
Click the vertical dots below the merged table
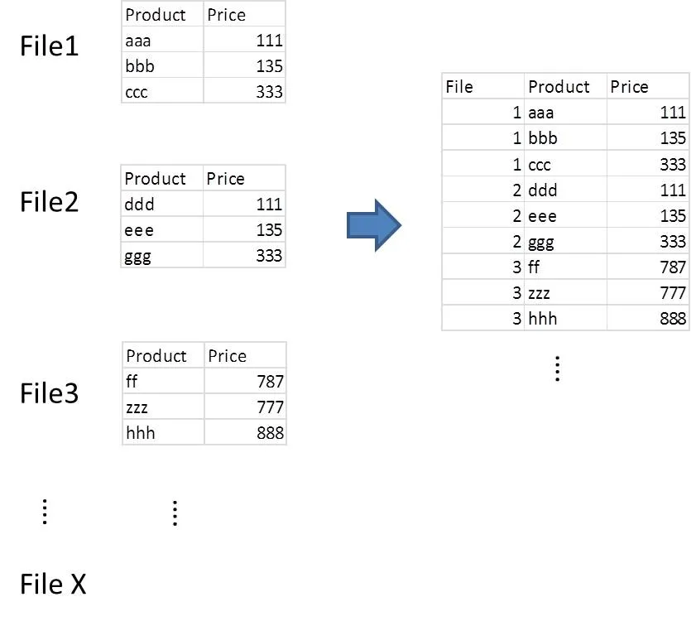pos(558,368)
